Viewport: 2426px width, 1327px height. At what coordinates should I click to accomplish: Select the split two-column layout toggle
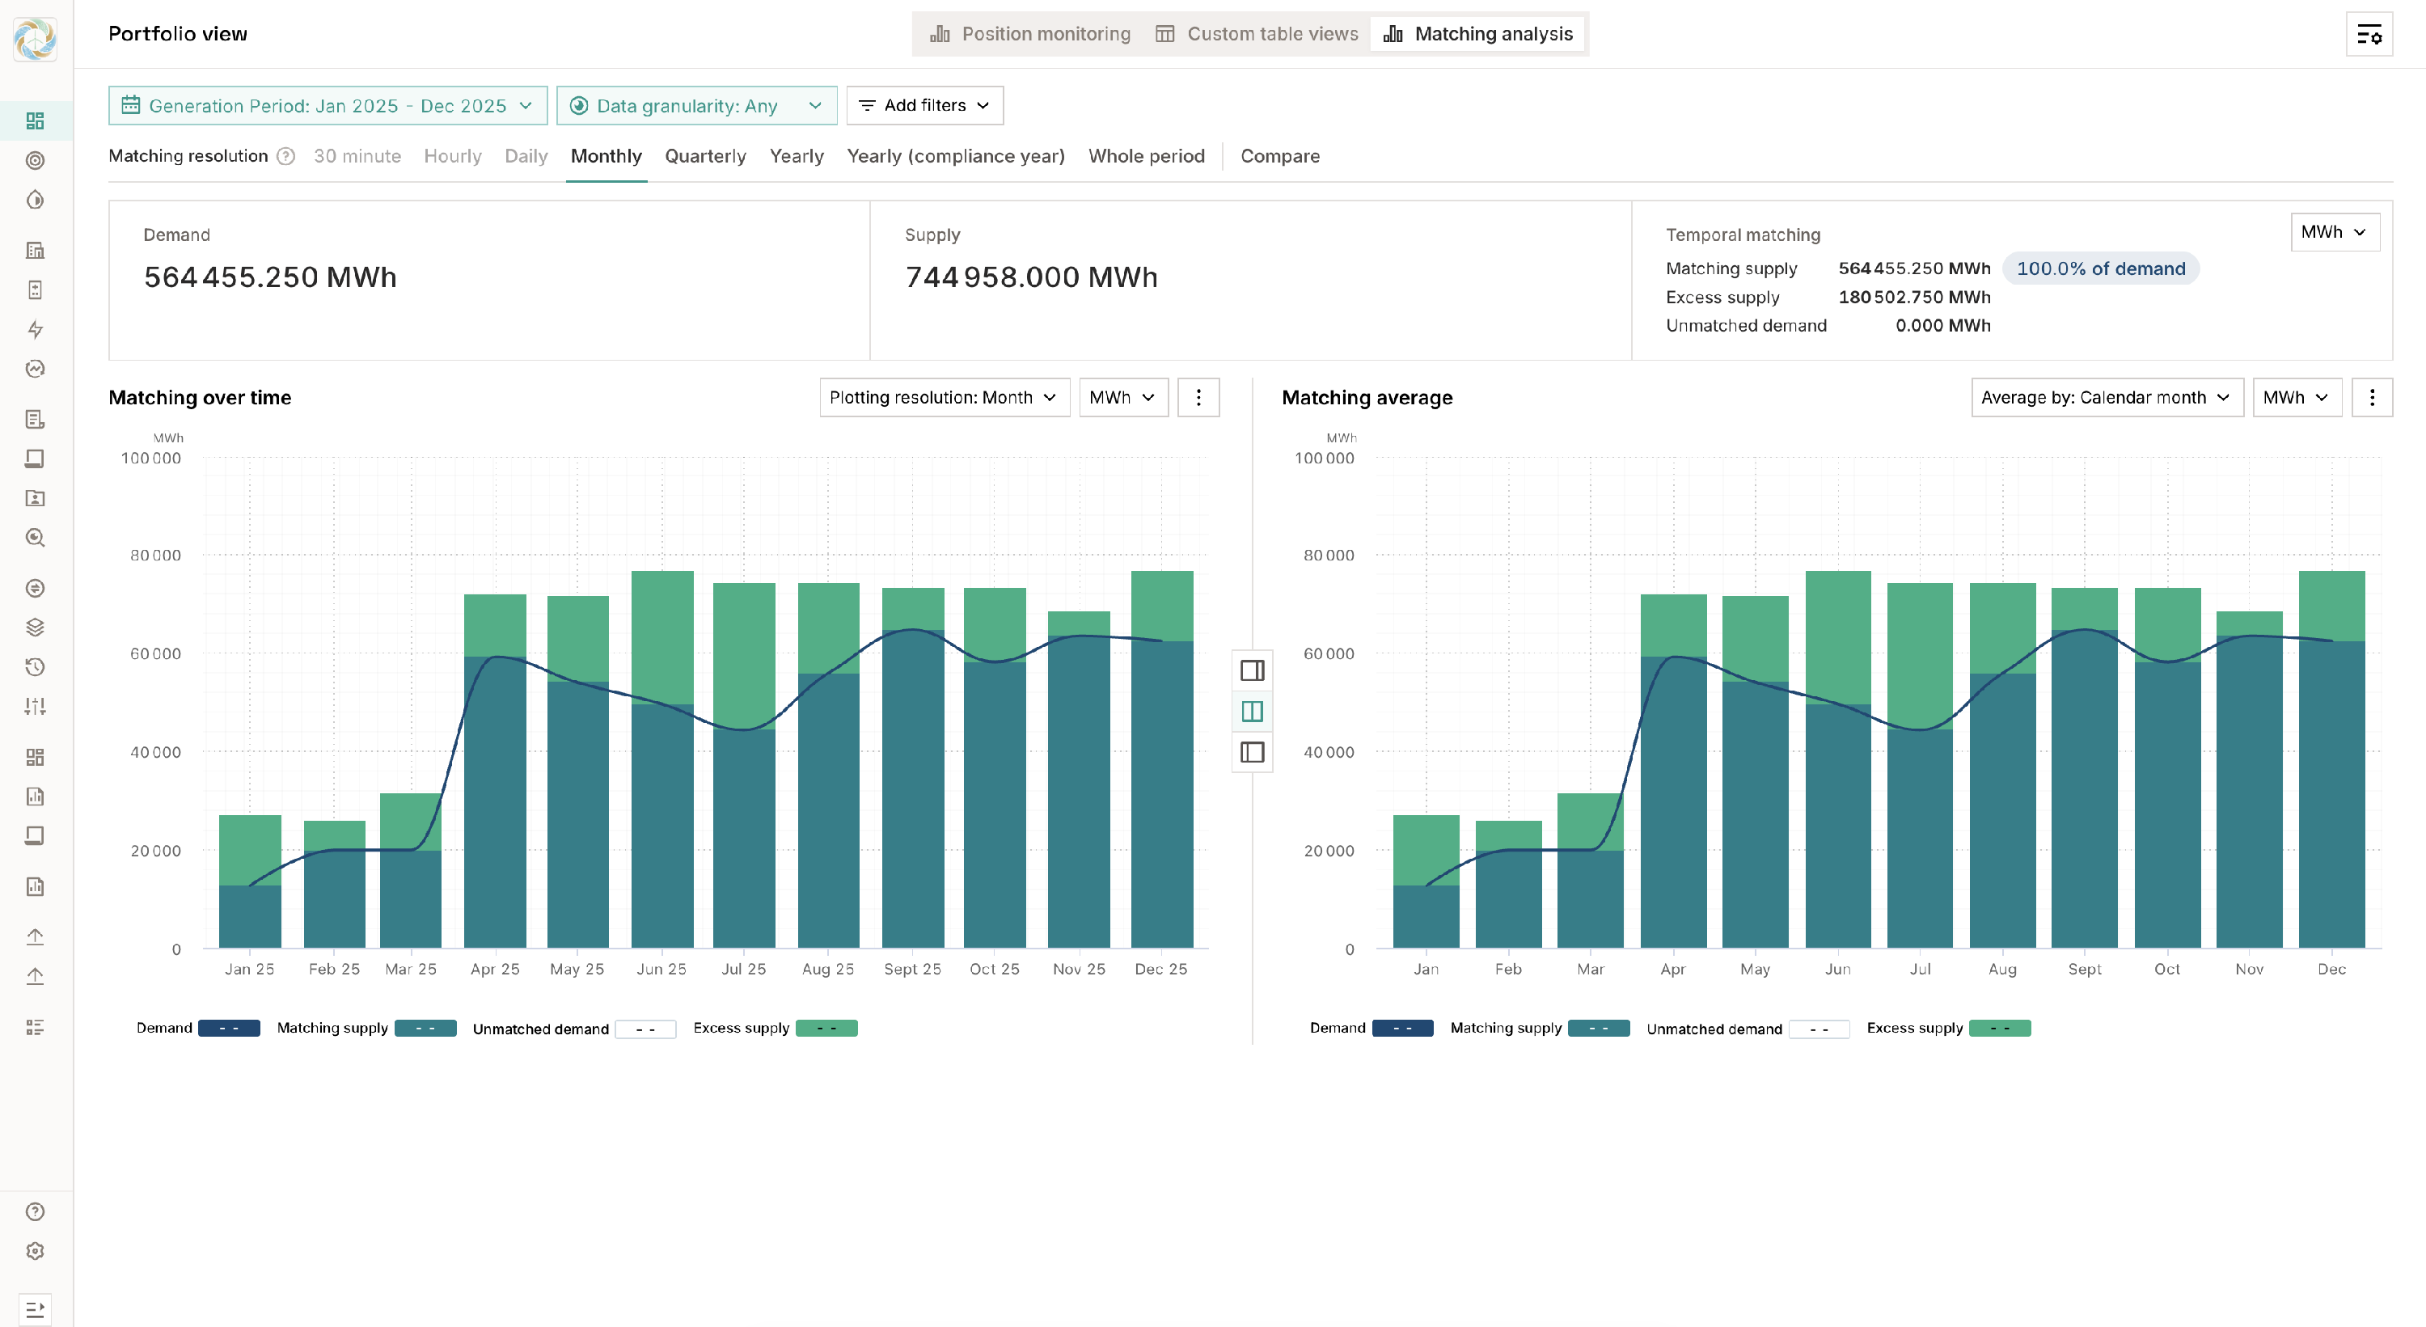click(1252, 711)
